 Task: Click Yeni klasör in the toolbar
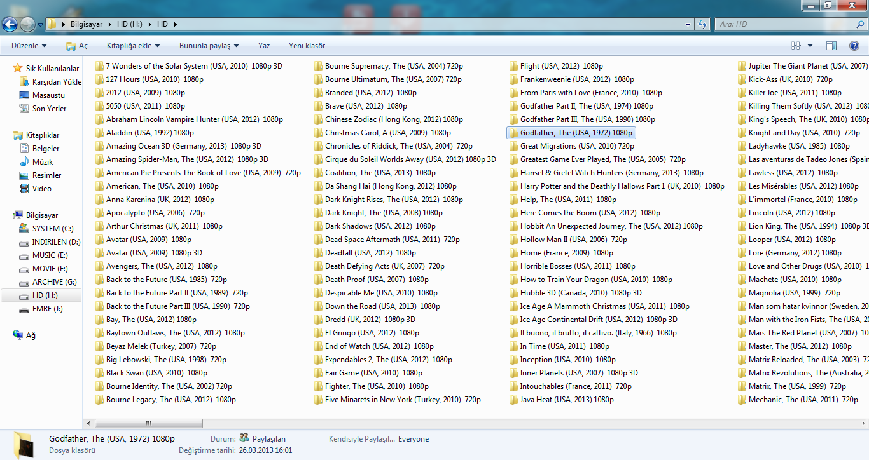coord(307,46)
